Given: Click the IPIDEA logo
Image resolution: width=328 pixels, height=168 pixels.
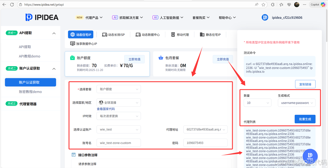Looking at the screenshot, I should pos(42,17).
